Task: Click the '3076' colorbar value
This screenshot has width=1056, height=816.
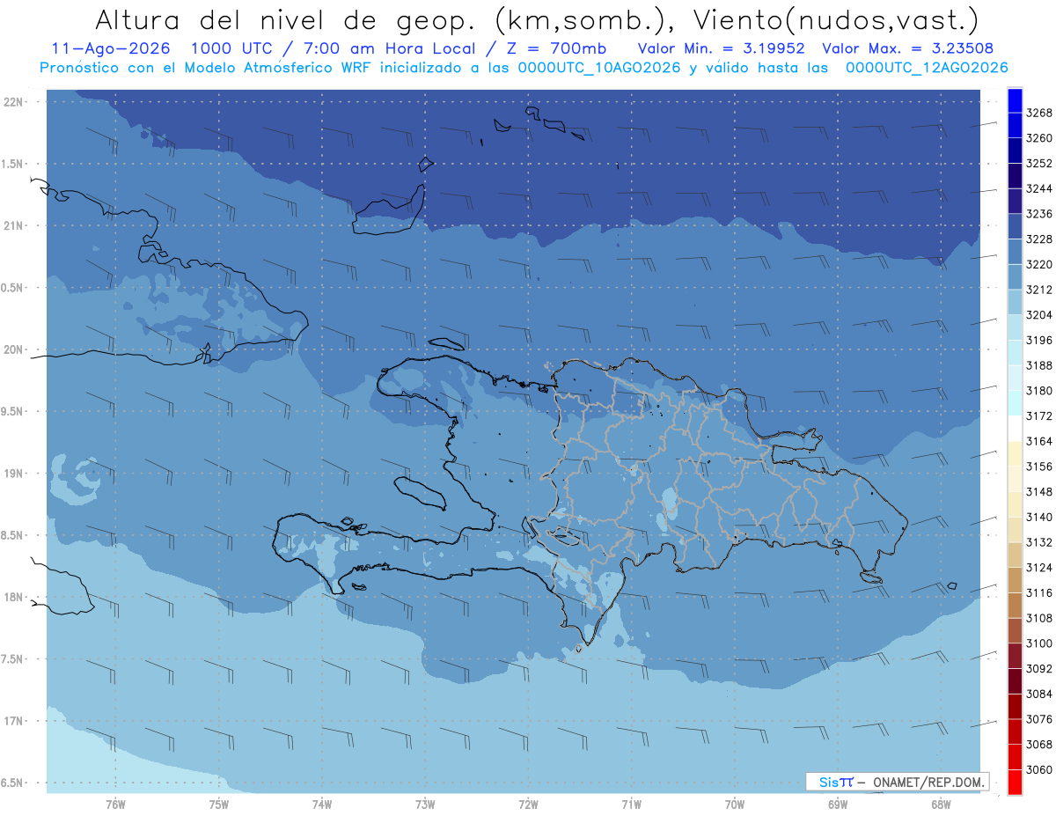Action: pyautogui.click(x=1039, y=719)
